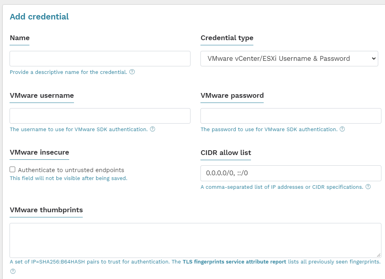Viewport: 385px width, 279px height.
Task: Click the VMware username label
Action: (42, 95)
